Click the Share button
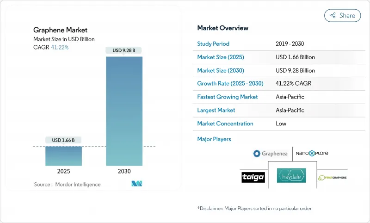370x223 pixels. pos(342,15)
